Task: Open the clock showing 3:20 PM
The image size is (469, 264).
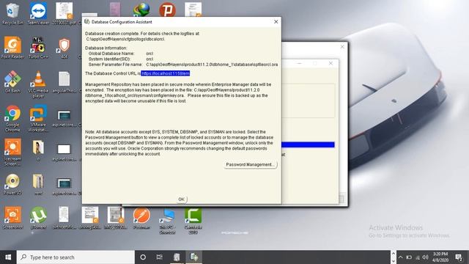Action: [440, 257]
